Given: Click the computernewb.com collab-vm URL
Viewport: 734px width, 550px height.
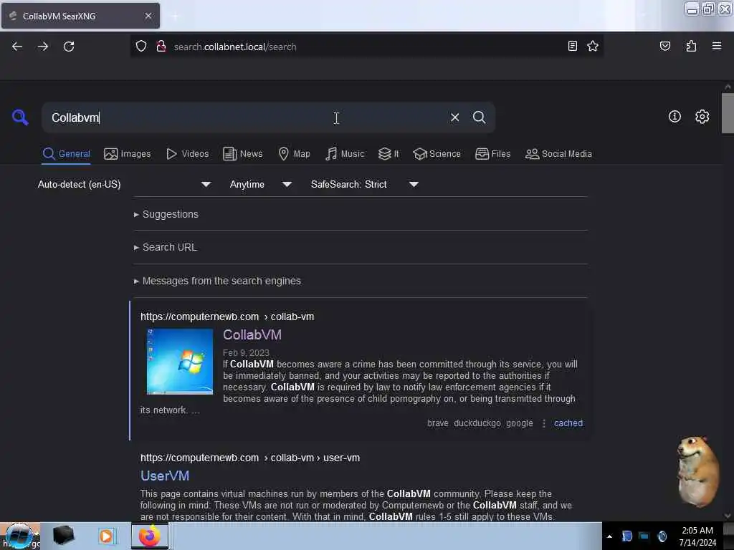Looking at the screenshot, I should 227,317.
